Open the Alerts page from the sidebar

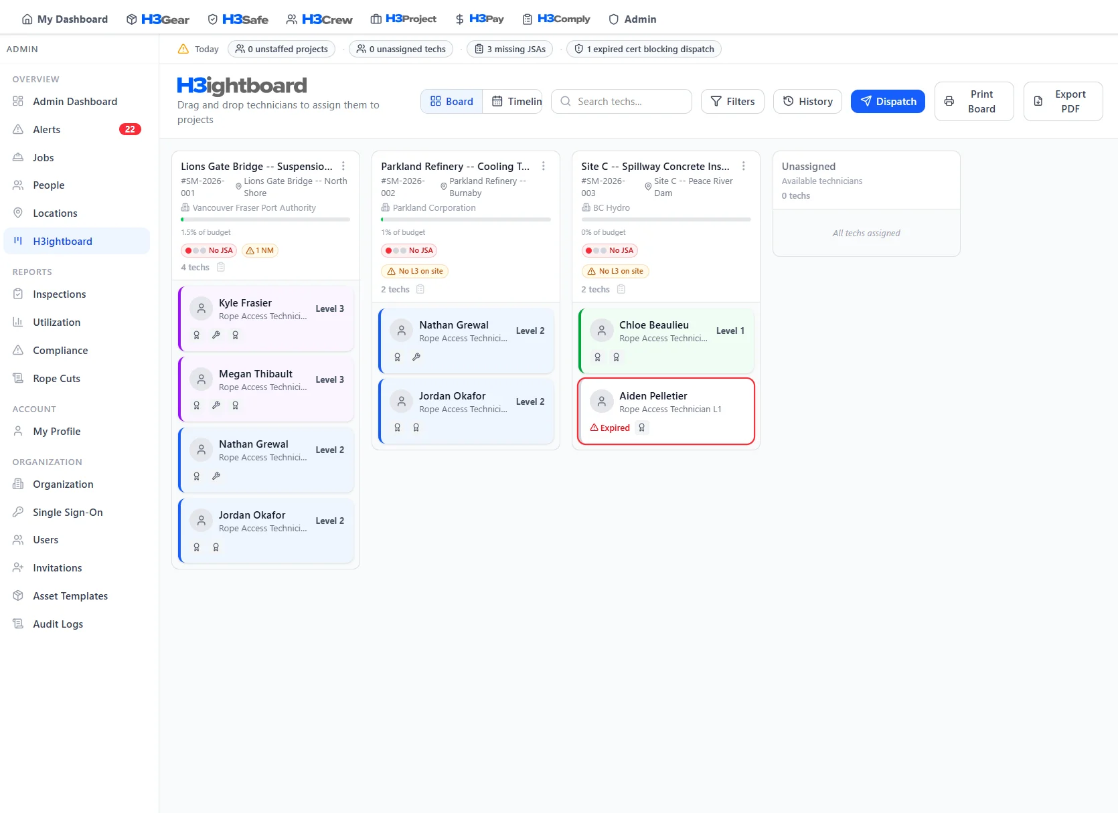pyautogui.click(x=77, y=130)
